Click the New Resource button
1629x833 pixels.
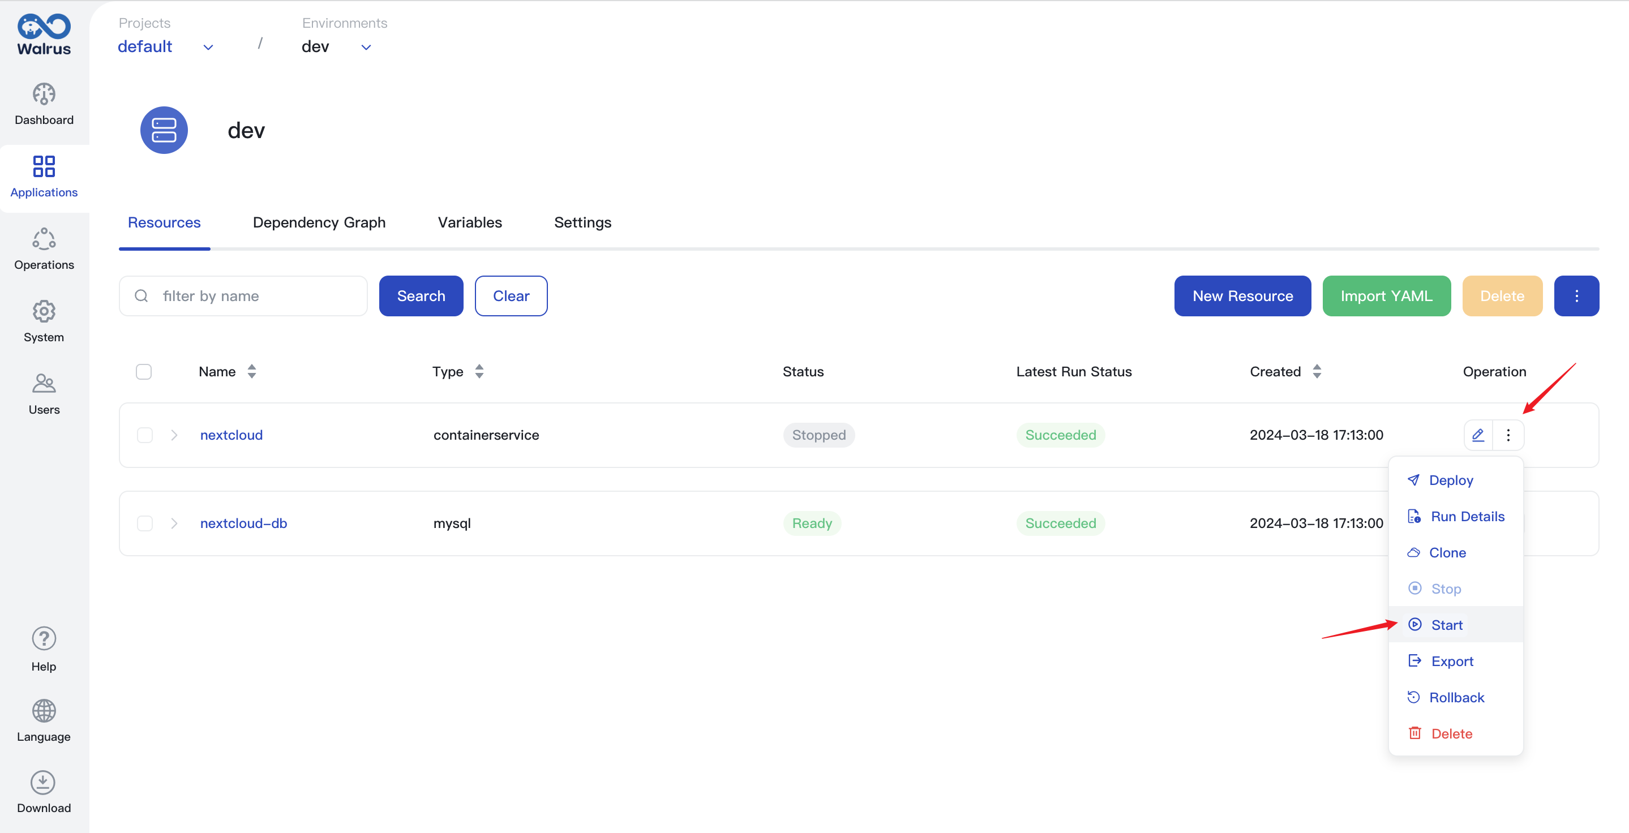(1244, 295)
